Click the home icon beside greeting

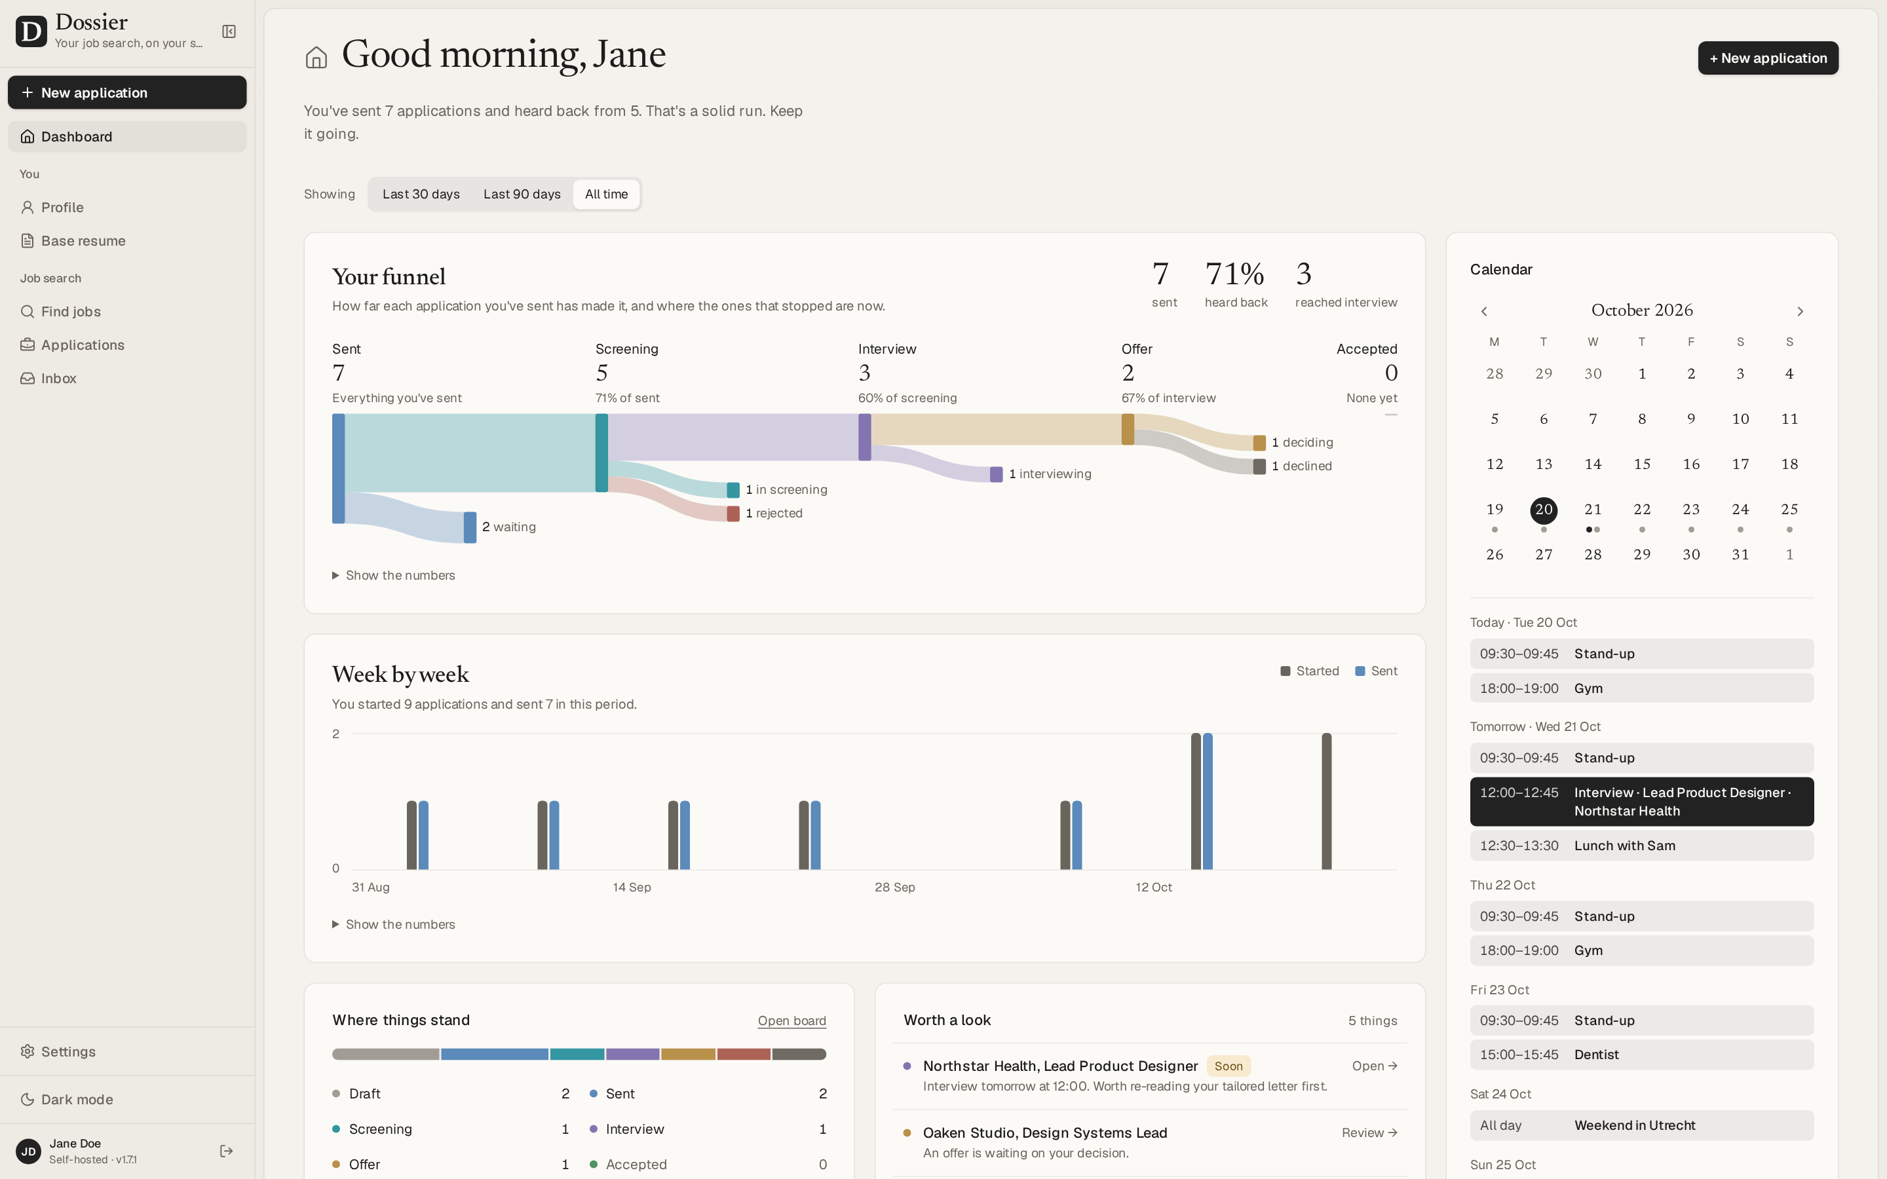(316, 58)
